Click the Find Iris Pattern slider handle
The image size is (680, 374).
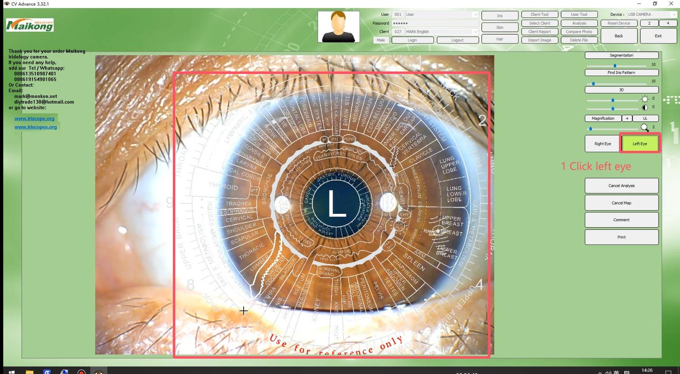[593, 83]
